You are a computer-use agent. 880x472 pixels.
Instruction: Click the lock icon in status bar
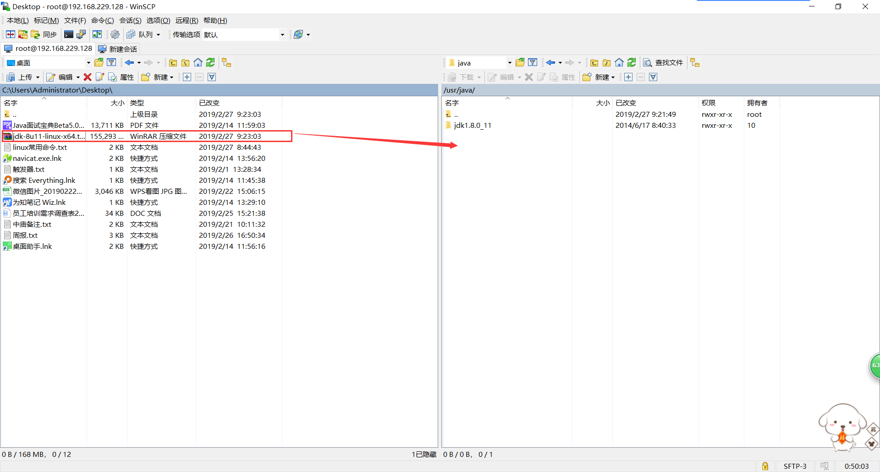(765, 466)
